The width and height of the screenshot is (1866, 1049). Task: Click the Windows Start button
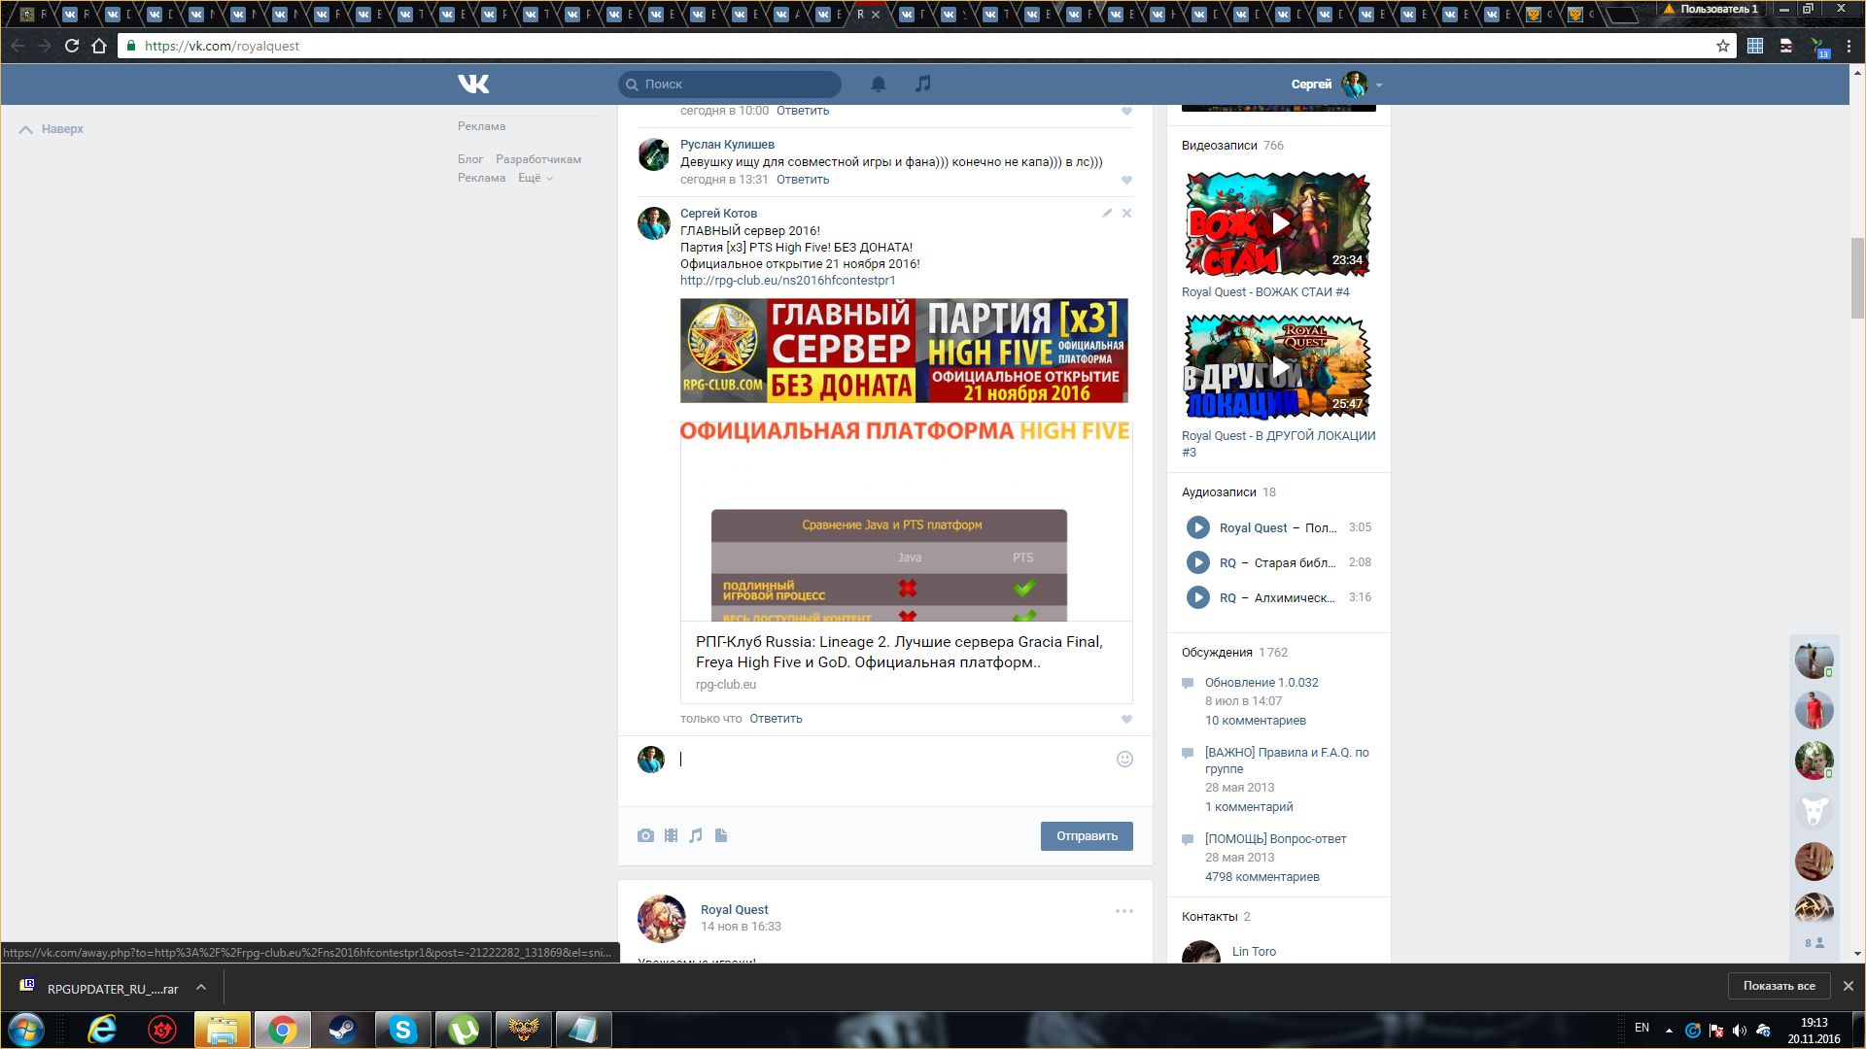click(26, 1030)
